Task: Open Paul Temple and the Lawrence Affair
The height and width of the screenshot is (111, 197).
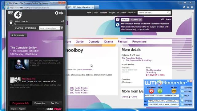Action: tap(39, 81)
